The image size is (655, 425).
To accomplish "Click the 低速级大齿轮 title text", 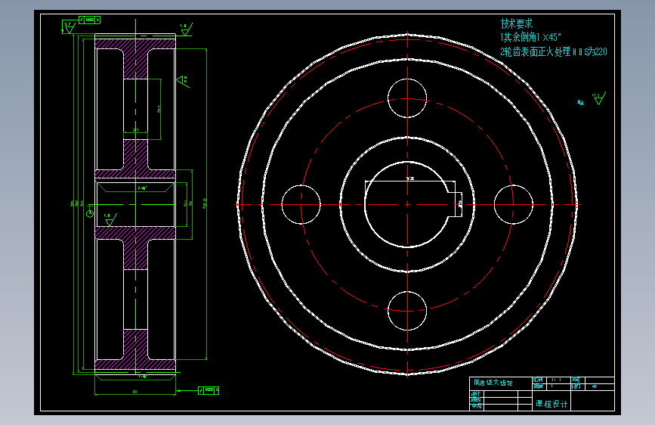I will click(493, 383).
